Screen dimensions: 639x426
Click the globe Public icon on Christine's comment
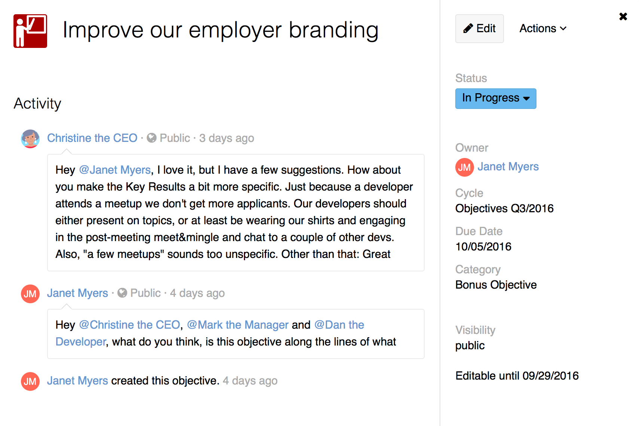151,138
